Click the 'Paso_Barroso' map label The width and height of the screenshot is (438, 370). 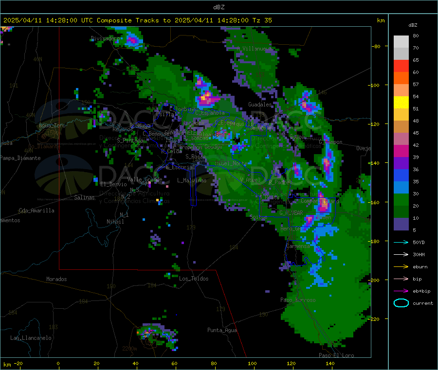pyautogui.click(x=298, y=300)
